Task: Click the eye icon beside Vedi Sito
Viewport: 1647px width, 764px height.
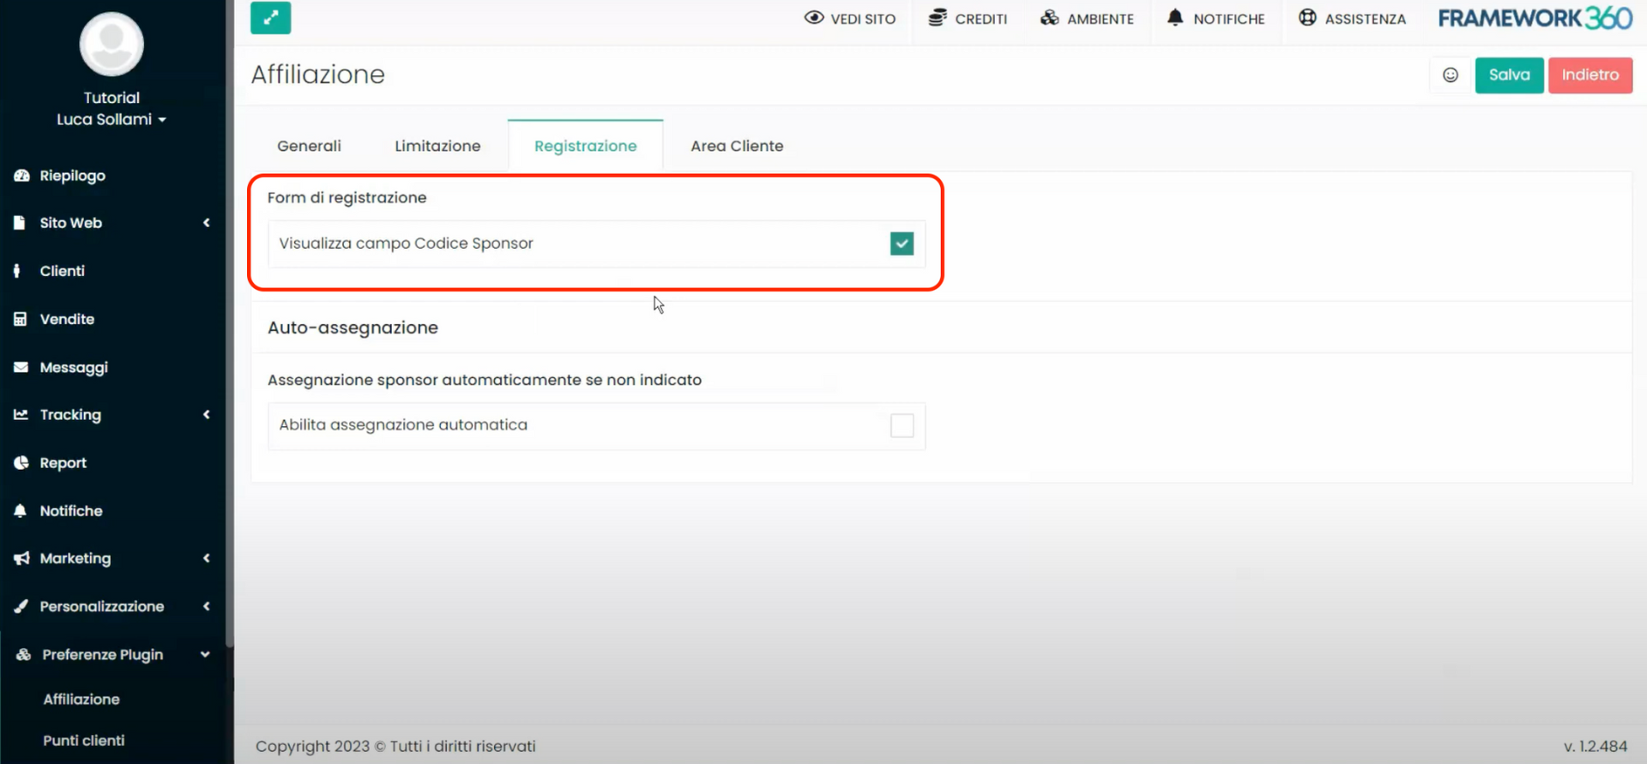Action: (x=813, y=18)
